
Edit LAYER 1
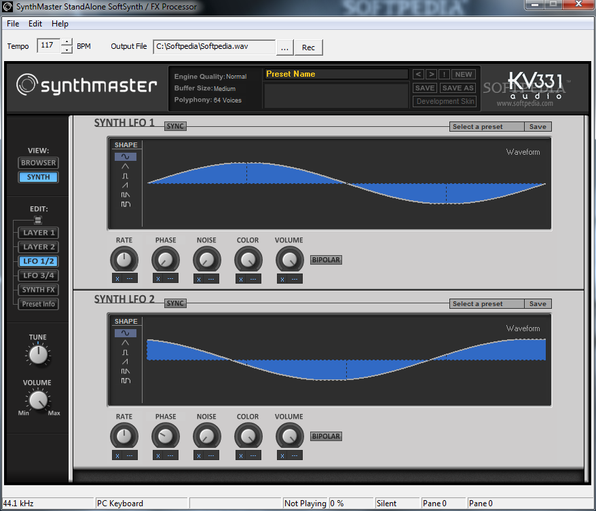39,233
